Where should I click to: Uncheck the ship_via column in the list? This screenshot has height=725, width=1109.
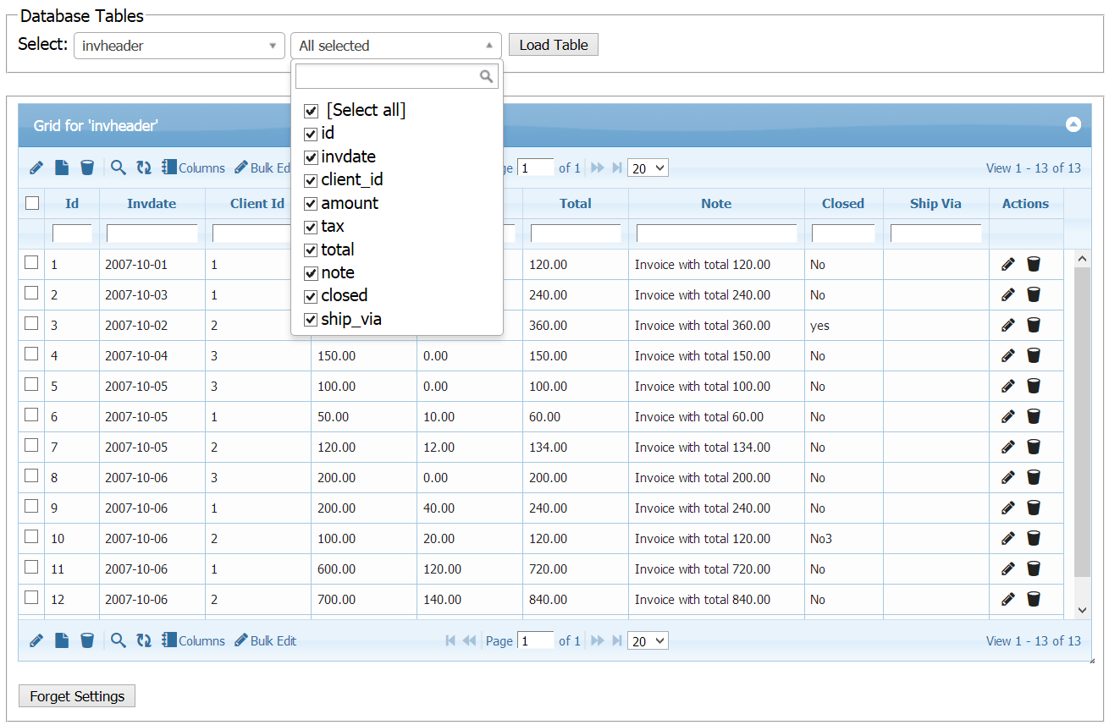click(x=311, y=319)
